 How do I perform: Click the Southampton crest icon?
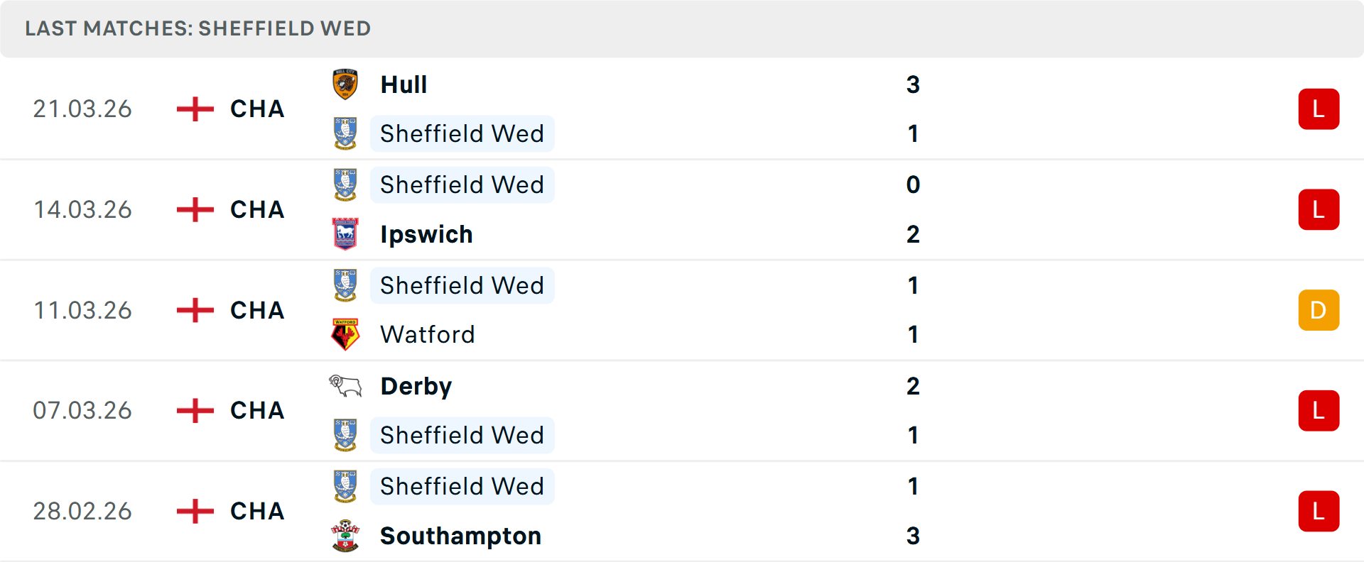346,536
